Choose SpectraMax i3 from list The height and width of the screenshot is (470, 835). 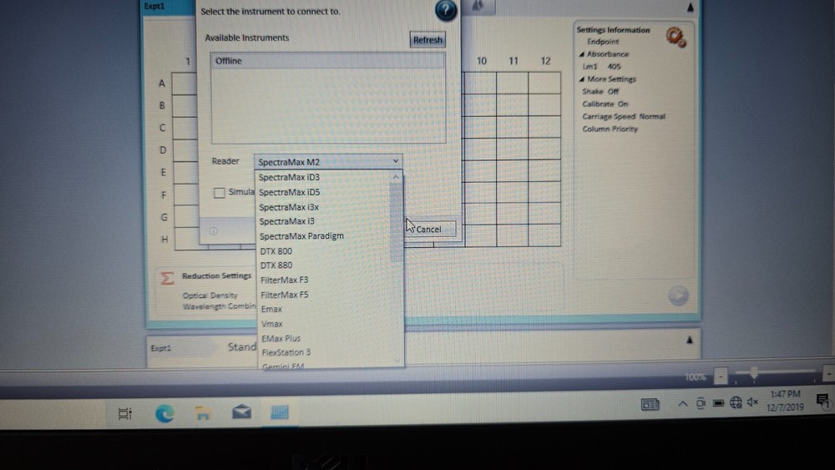point(286,221)
